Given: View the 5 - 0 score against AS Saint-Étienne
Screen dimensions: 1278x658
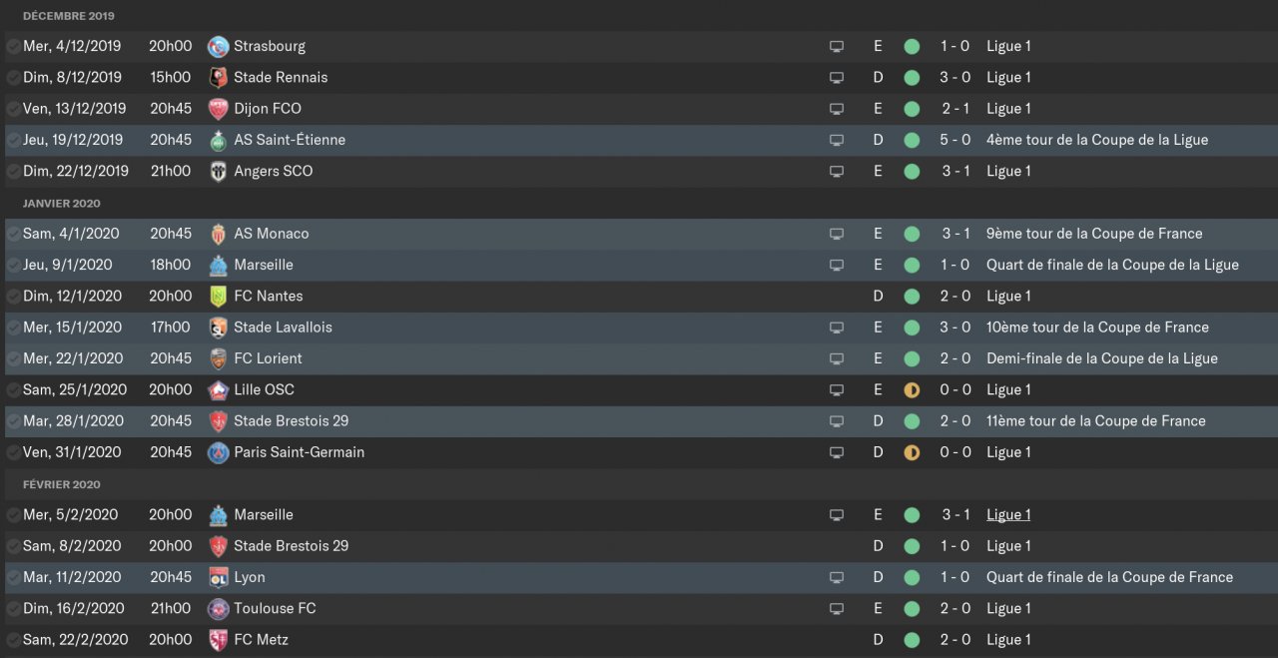Looking at the screenshot, I should [955, 140].
